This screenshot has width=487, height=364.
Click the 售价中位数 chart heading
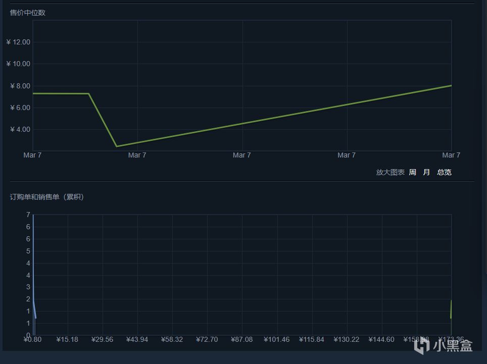[28, 13]
